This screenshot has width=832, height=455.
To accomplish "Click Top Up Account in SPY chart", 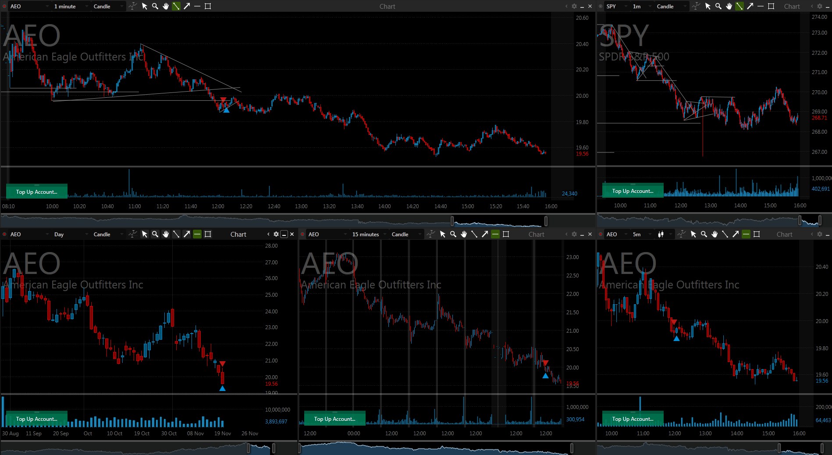I will click(633, 191).
